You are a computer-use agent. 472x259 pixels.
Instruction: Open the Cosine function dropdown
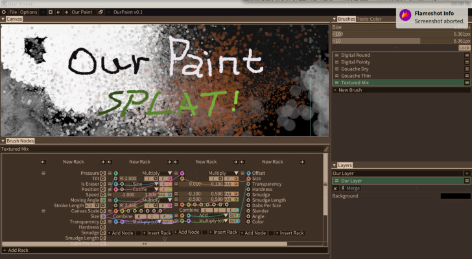[x=146, y=189]
